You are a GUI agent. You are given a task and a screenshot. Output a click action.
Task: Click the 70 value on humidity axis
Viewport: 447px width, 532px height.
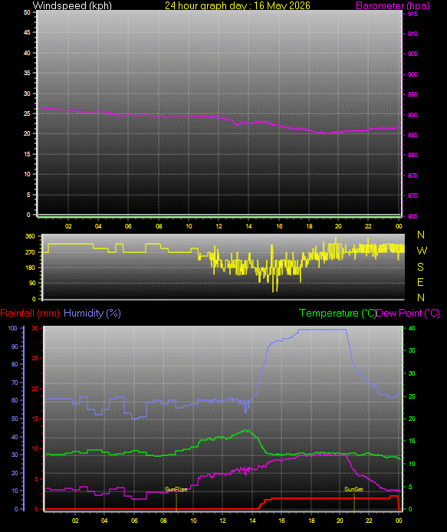point(15,383)
